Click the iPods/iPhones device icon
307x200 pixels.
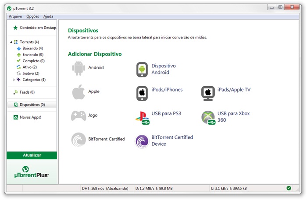pos(142,93)
